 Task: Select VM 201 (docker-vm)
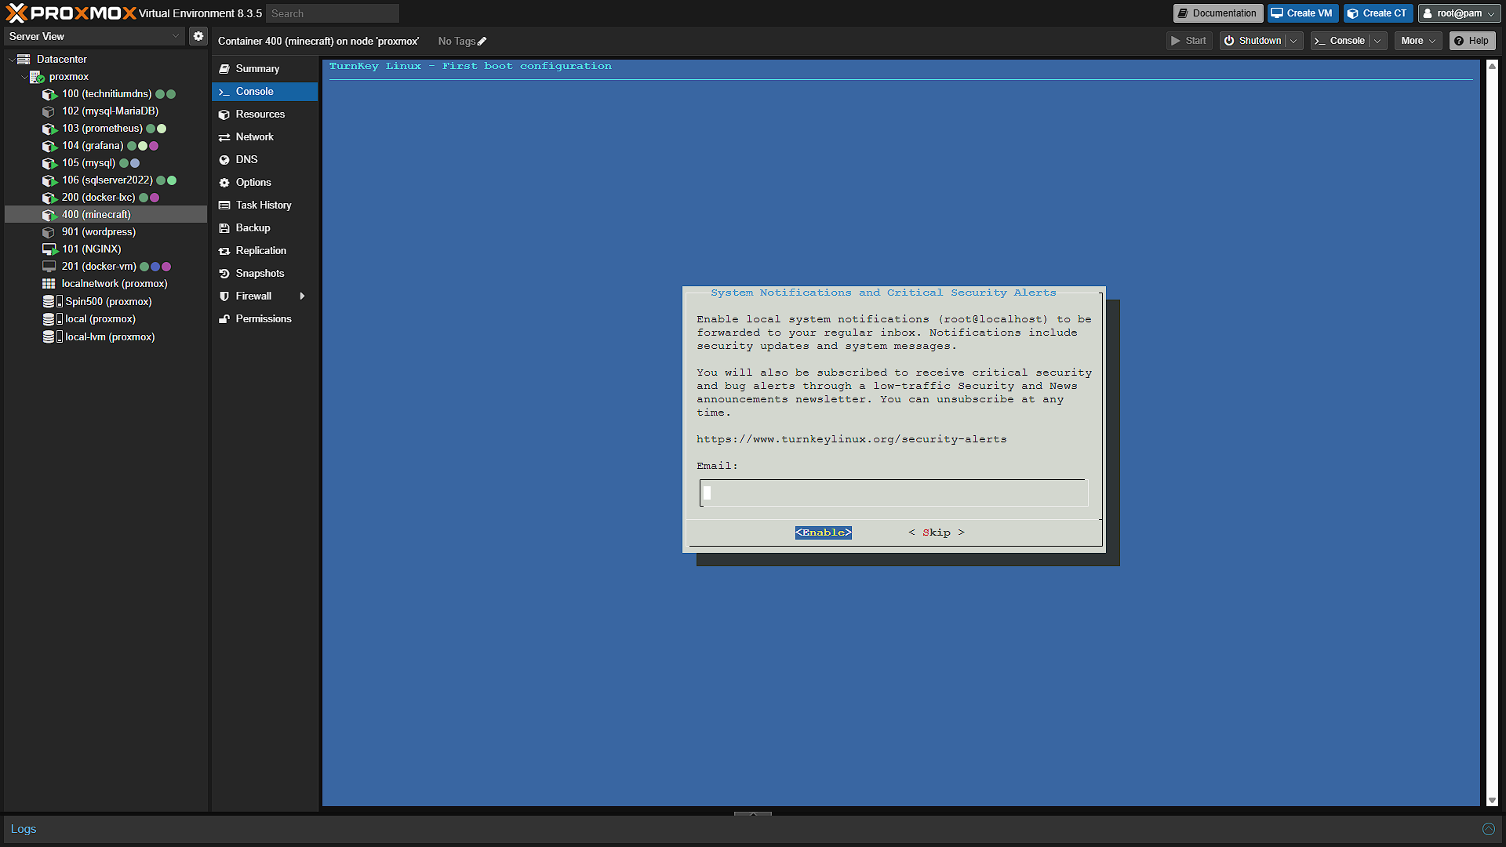point(99,266)
